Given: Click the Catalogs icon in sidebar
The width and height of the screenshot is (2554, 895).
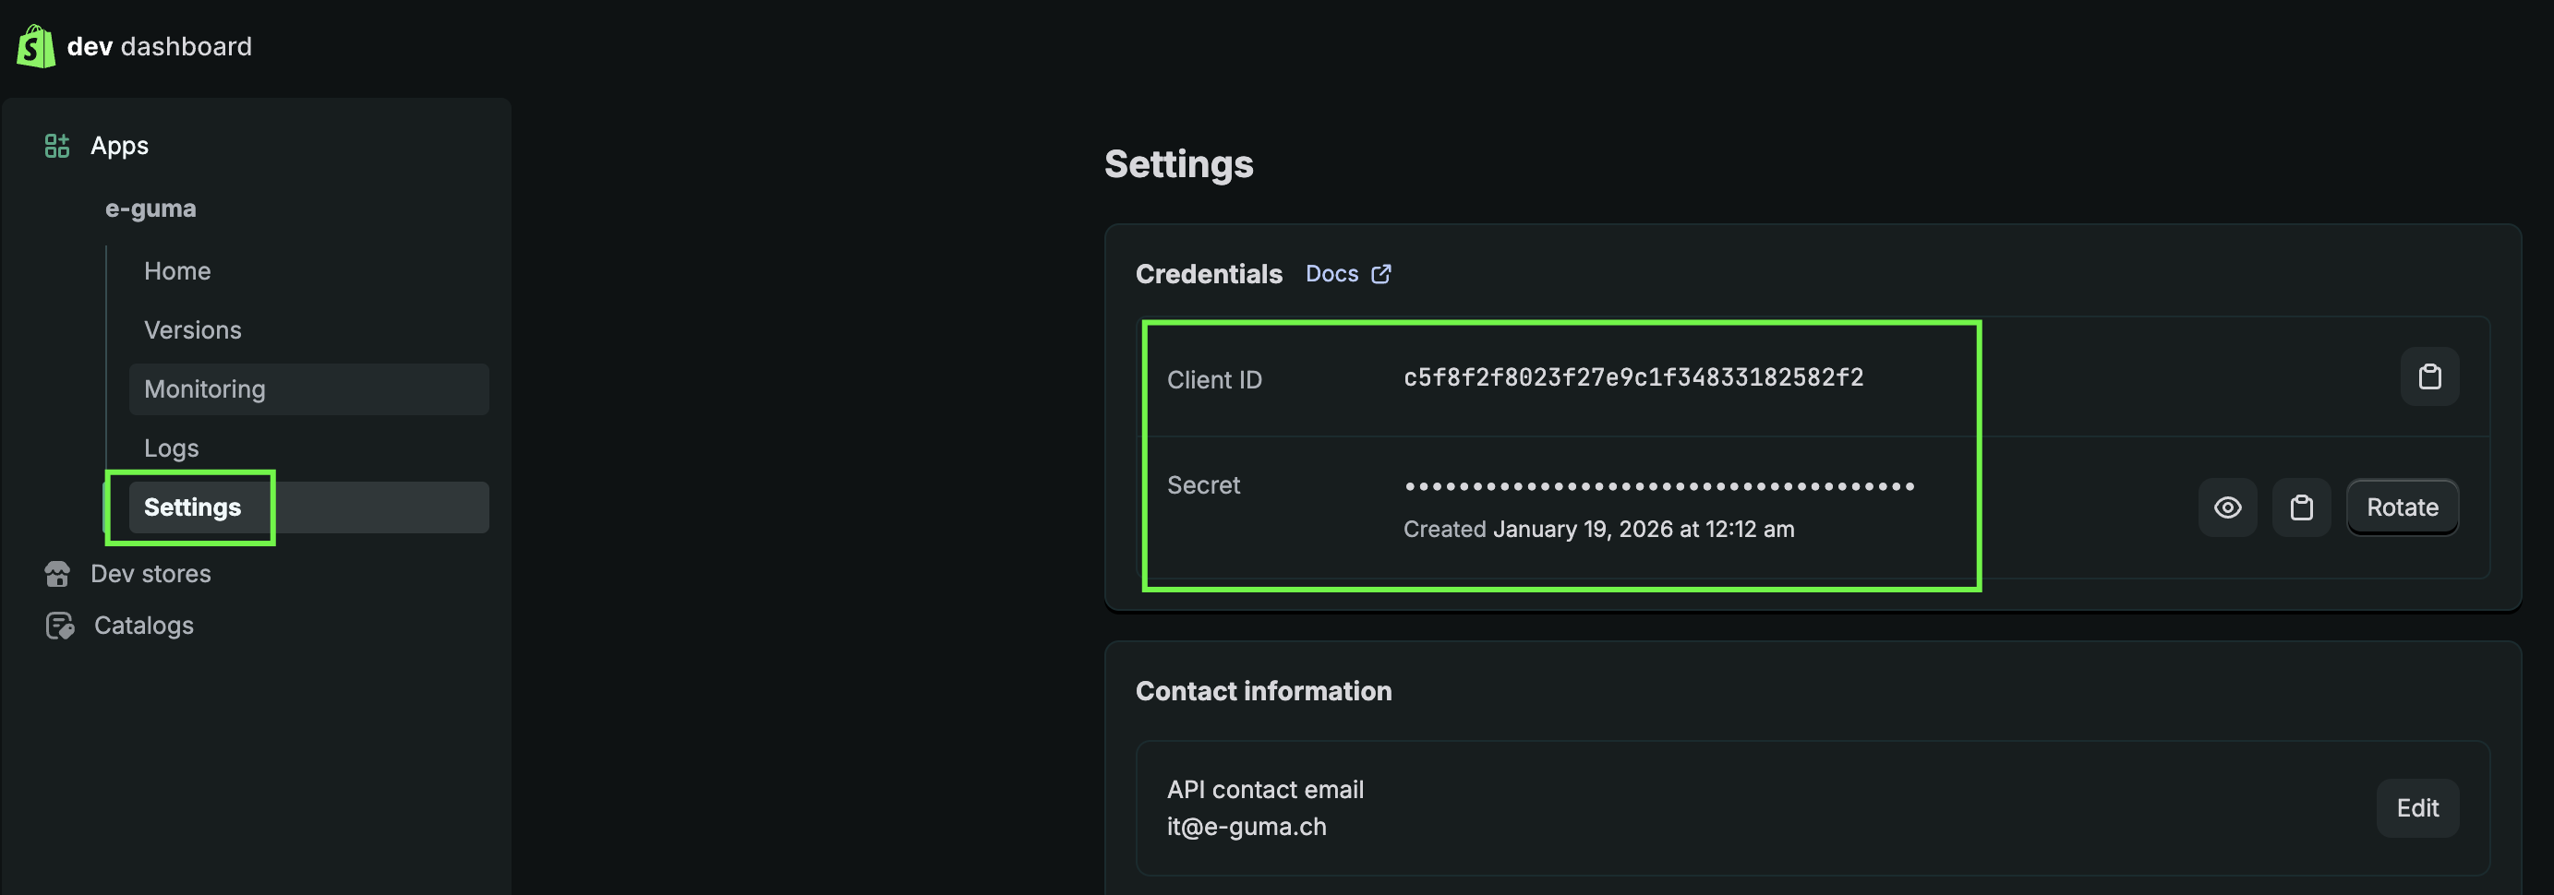Looking at the screenshot, I should pyautogui.click(x=59, y=626).
